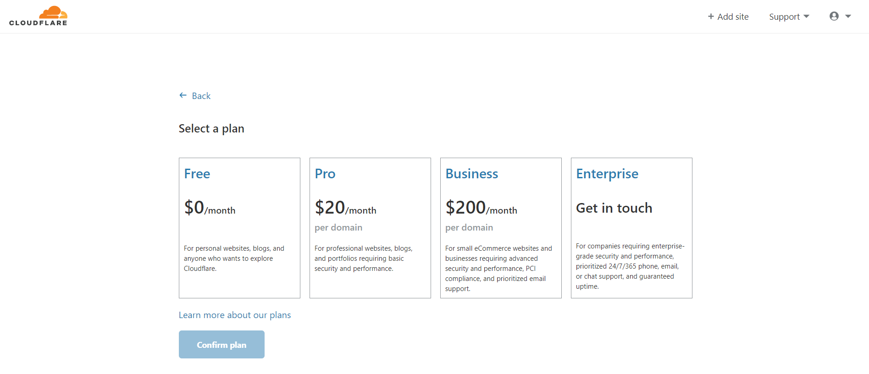Viewport: 869px width, 374px height.
Task: Click the left arrow Back icon
Action: pos(183,95)
